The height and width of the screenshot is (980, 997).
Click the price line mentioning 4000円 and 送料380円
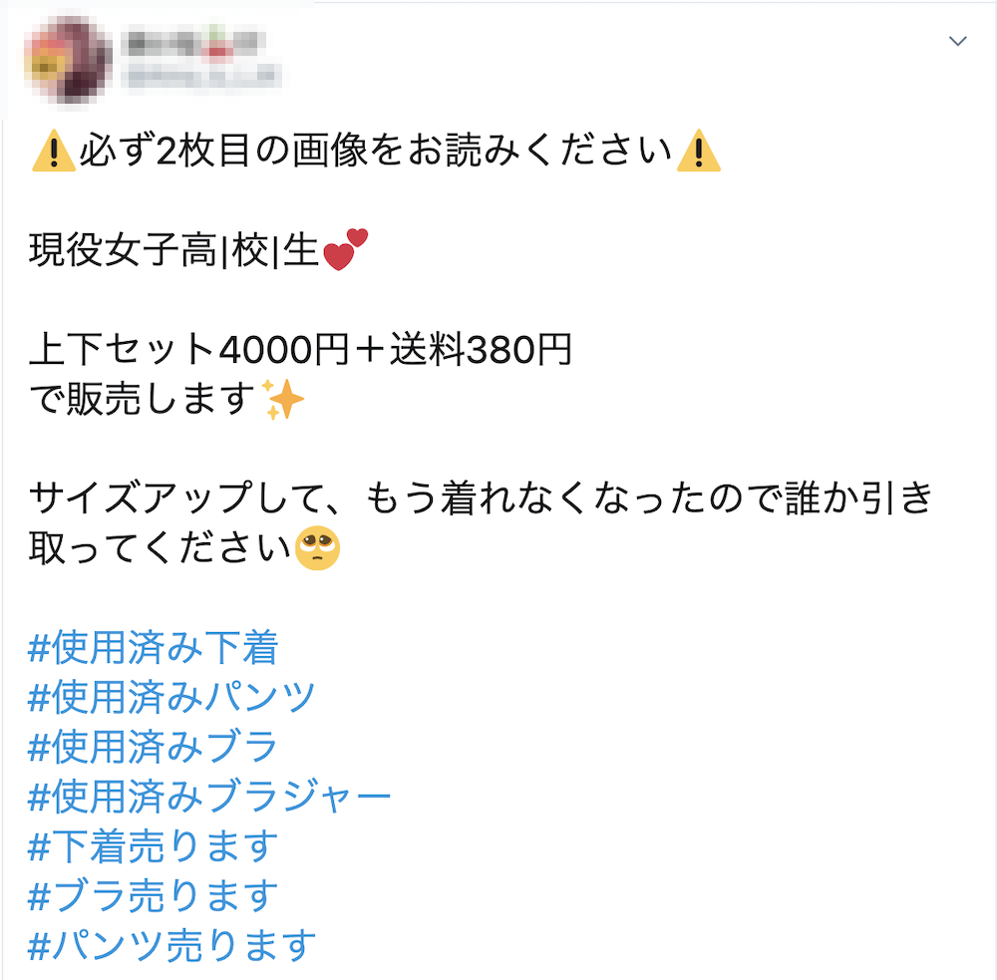click(x=301, y=349)
